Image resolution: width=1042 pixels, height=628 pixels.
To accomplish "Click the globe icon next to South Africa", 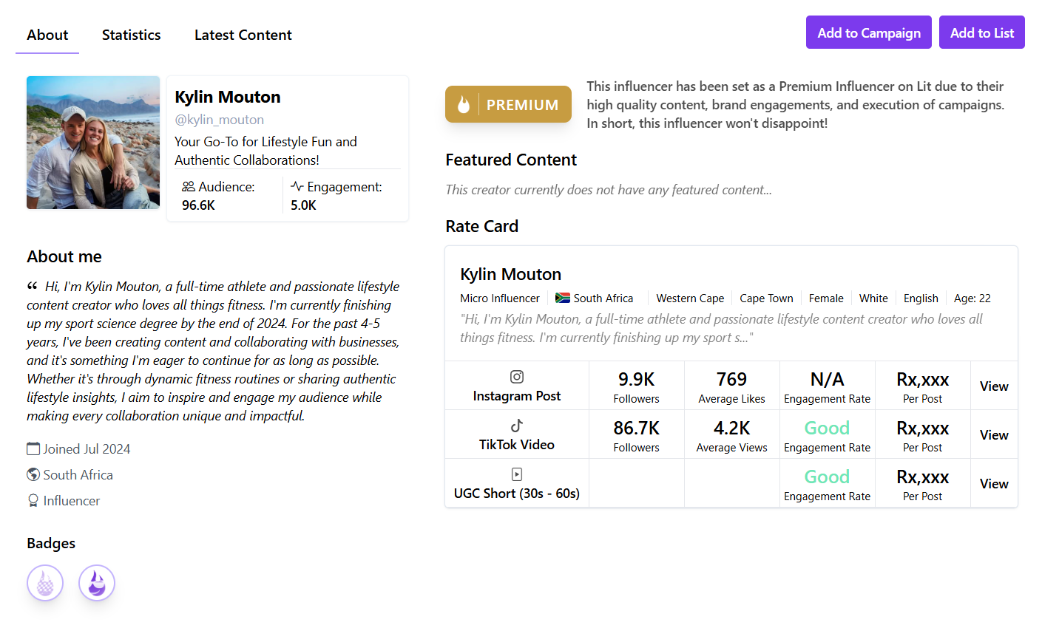I will [33, 474].
